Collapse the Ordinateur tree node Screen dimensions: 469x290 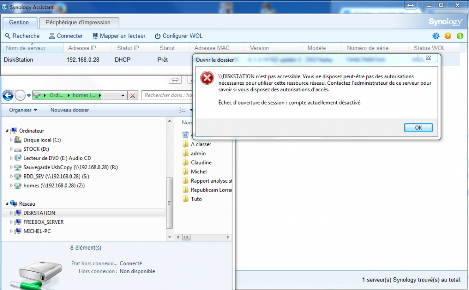tap(7, 131)
